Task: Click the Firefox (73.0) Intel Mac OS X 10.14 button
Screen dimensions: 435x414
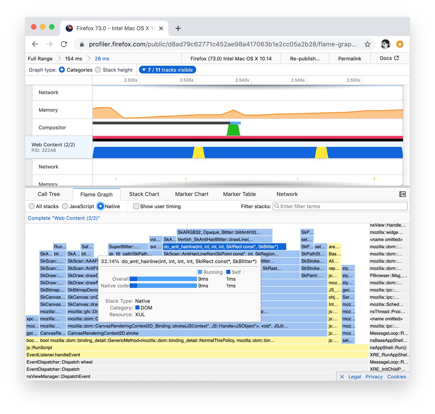Action: click(x=231, y=58)
